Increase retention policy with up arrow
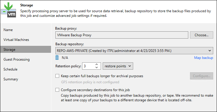This screenshot has width=217, height=112. 97,65
